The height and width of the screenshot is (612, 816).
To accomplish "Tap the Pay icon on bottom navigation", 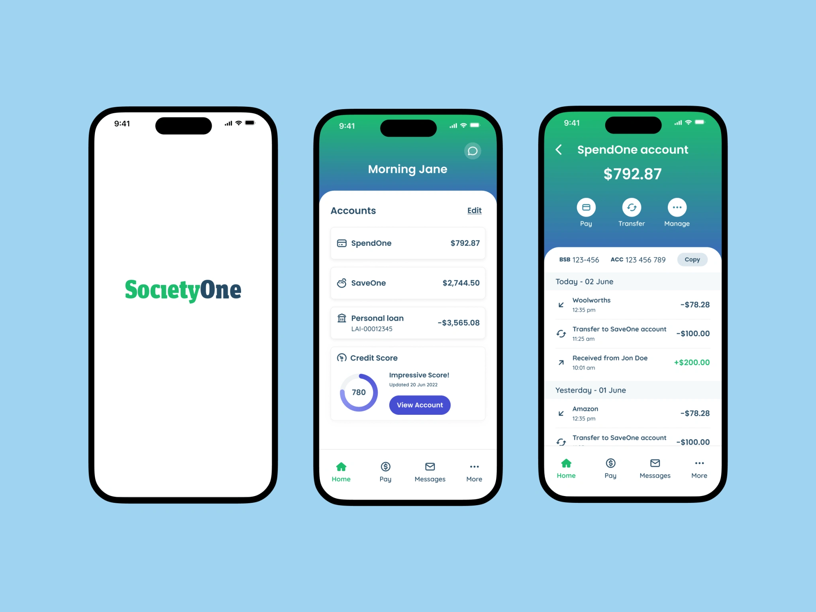I will pos(386,467).
